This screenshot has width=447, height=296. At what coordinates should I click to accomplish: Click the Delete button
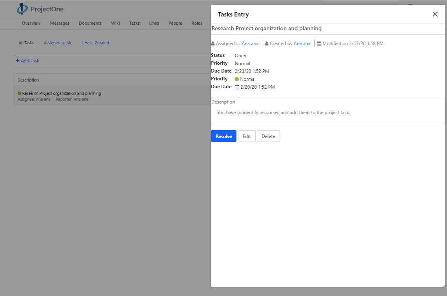tap(268, 136)
